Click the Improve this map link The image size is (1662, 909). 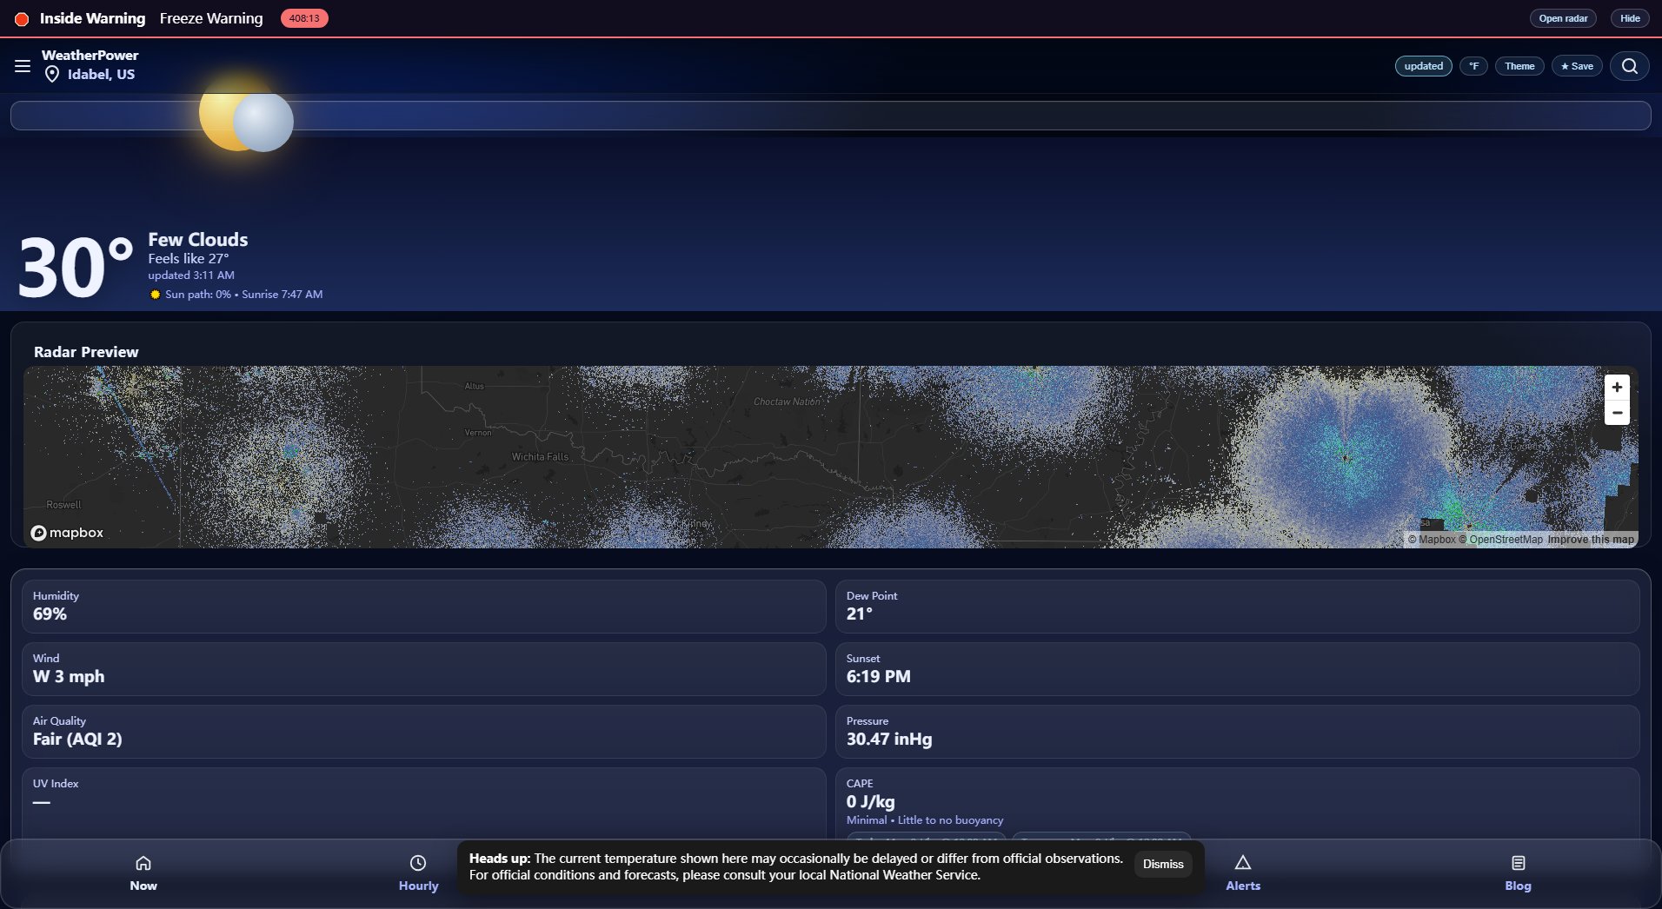click(x=1590, y=539)
